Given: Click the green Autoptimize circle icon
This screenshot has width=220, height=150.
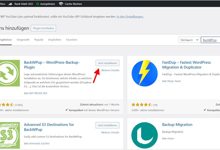Looking at the screenshot, I should [37, 4].
